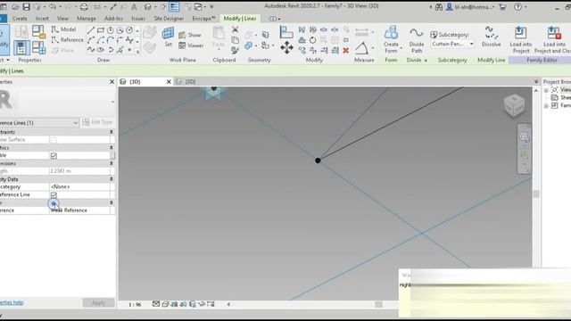The image size is (571, 321).
Task: Click Show work plane
Action: pyautogui.click(x=190, y=35)
